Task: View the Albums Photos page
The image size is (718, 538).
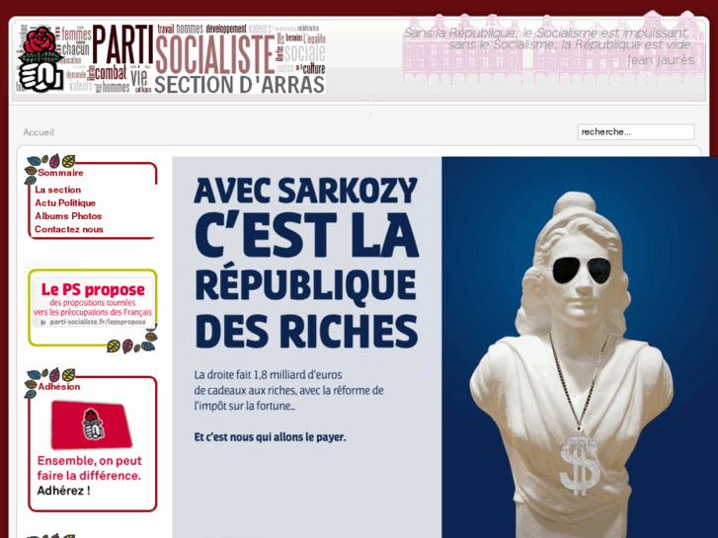Action: (68, 216)
